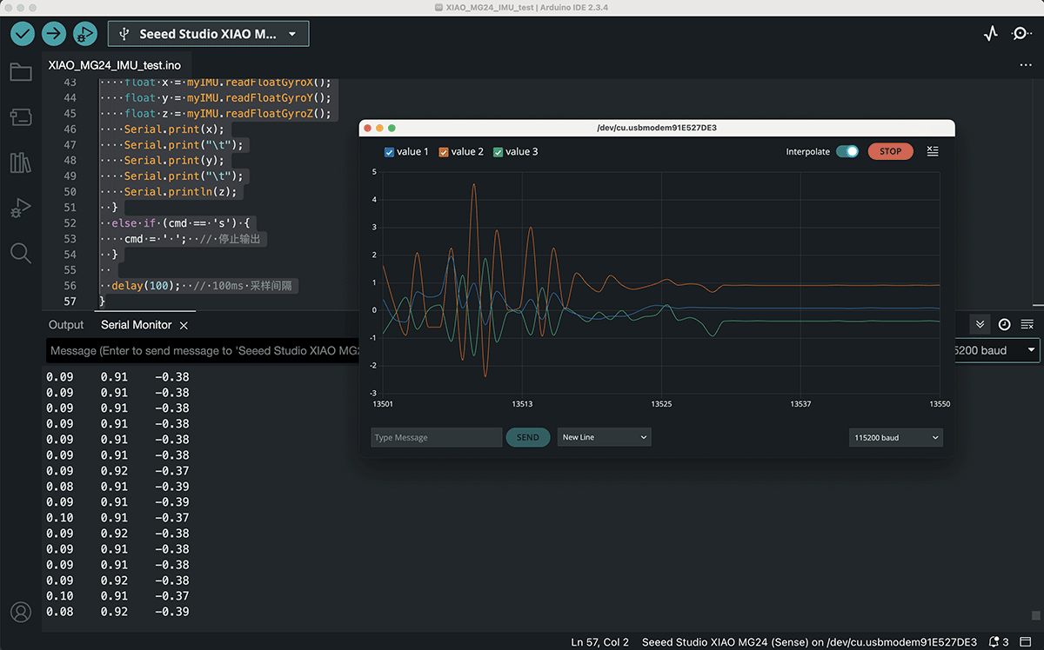
Task: Click the Upload arrow icon
Action: (x=54, y=34)
